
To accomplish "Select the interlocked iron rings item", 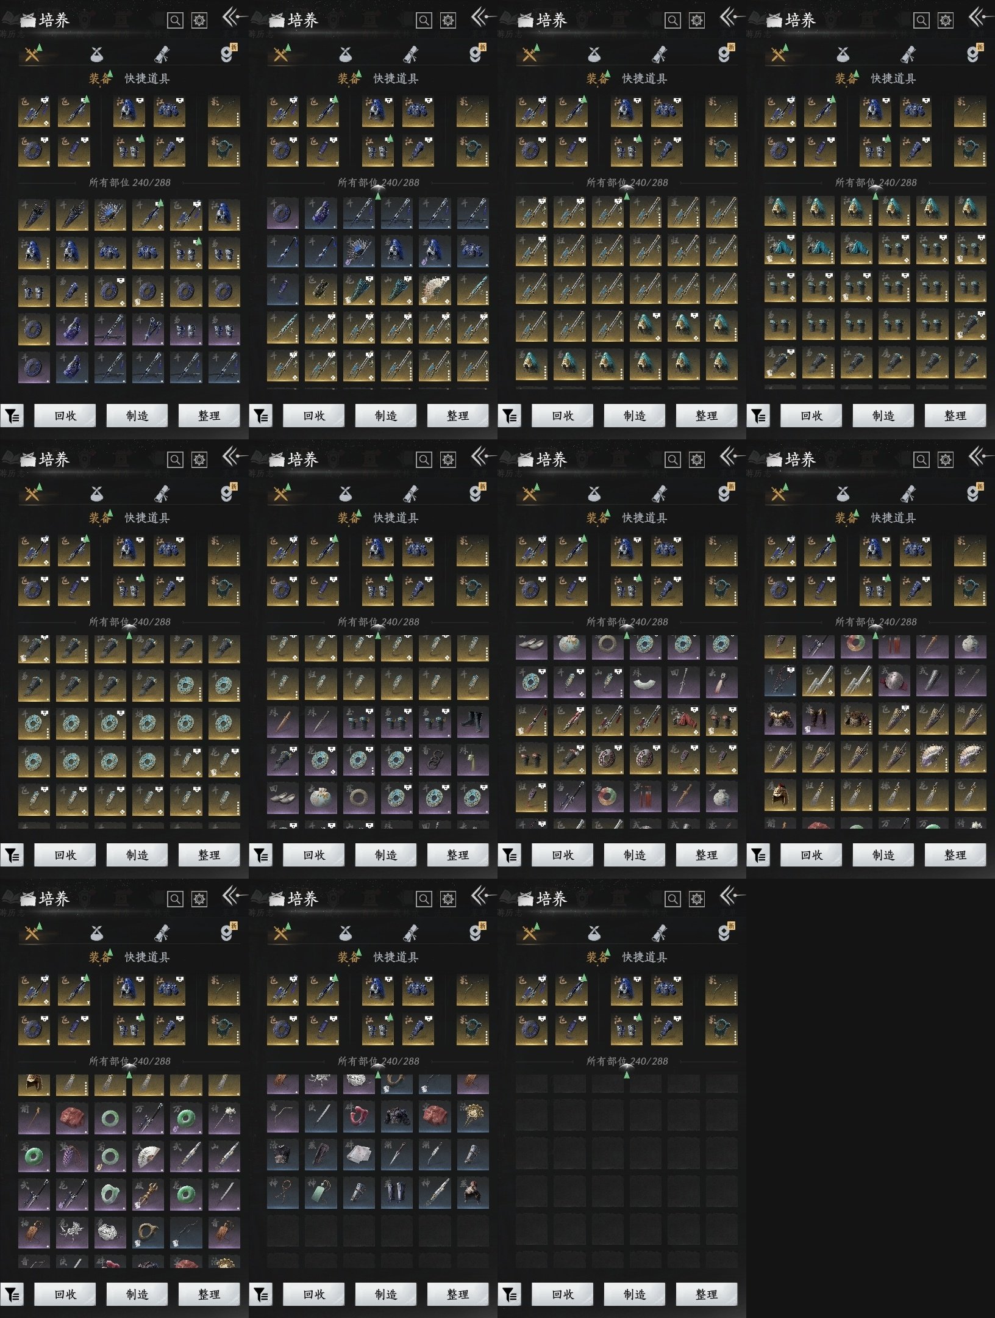I will pyautogui.click(x=434, y=760).
